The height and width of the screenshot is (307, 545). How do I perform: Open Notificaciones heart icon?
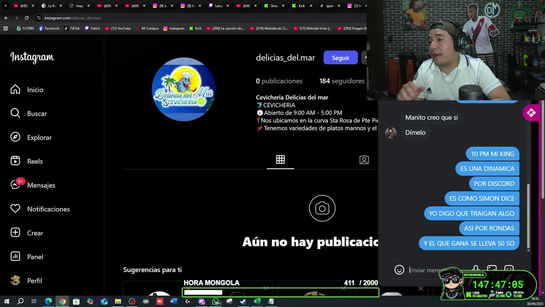tap(15, 209)
